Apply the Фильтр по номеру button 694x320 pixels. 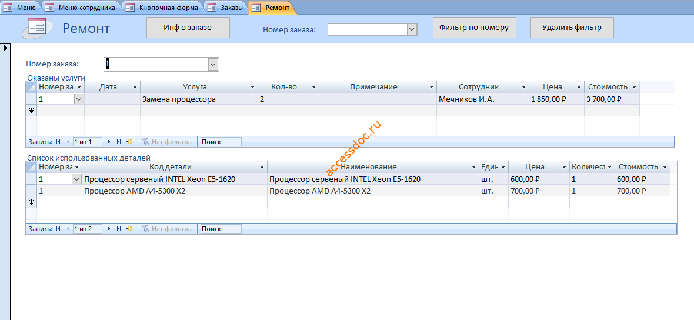pos(475,28)
